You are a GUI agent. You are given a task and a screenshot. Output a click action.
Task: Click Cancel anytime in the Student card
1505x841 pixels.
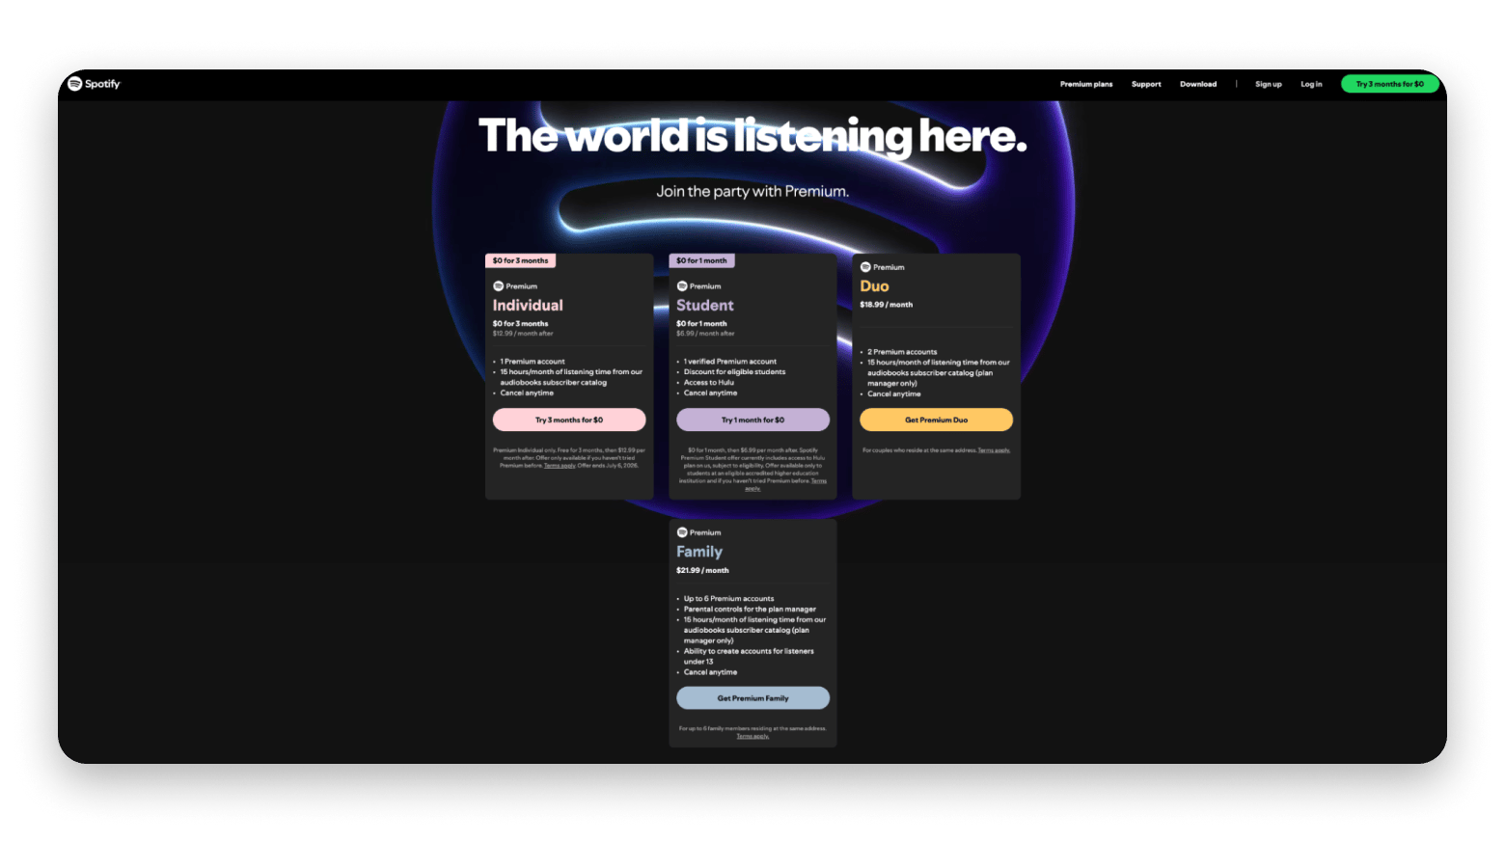click(x=710, y=393)
